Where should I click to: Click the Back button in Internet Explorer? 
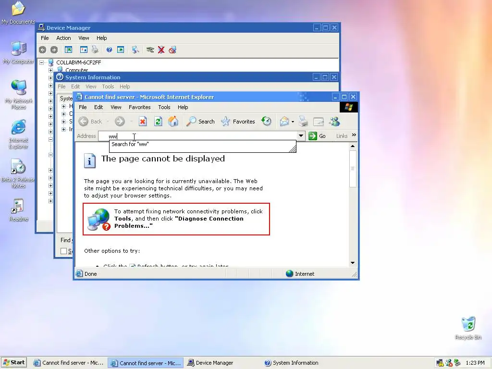(x=90, y=122)
